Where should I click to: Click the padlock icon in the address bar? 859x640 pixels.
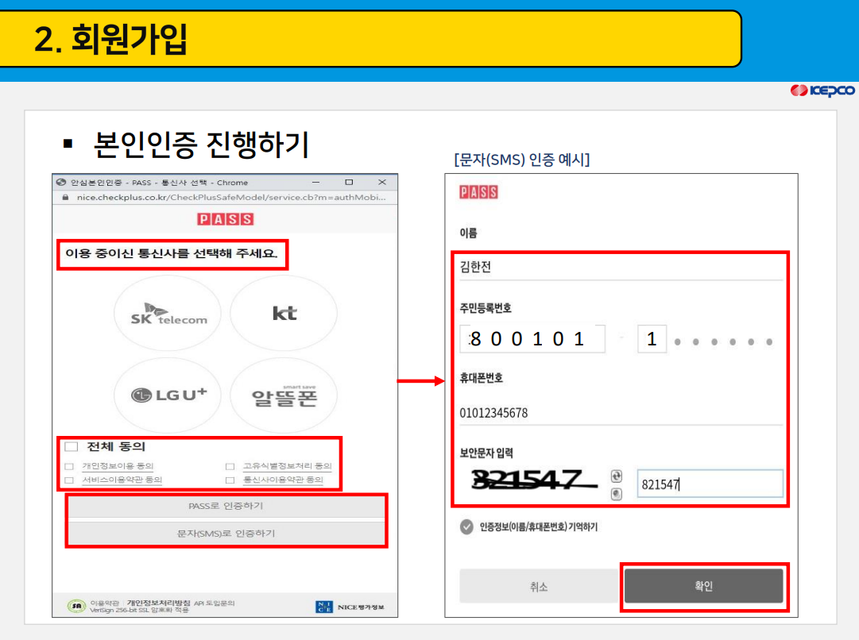tap(64, 195)
